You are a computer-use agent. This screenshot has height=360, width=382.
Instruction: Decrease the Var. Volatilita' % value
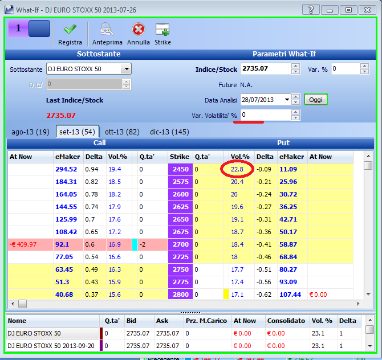(x=295, y=118)
